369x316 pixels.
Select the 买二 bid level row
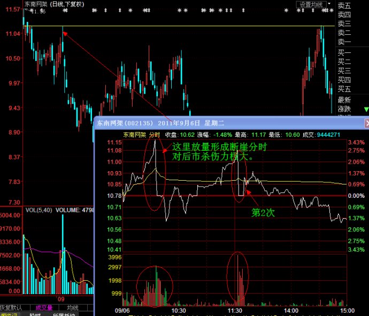[344, 61]
